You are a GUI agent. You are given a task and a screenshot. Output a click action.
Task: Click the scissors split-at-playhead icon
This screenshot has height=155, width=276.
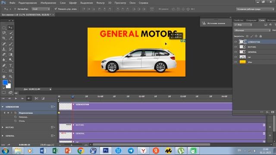point(36,99)
